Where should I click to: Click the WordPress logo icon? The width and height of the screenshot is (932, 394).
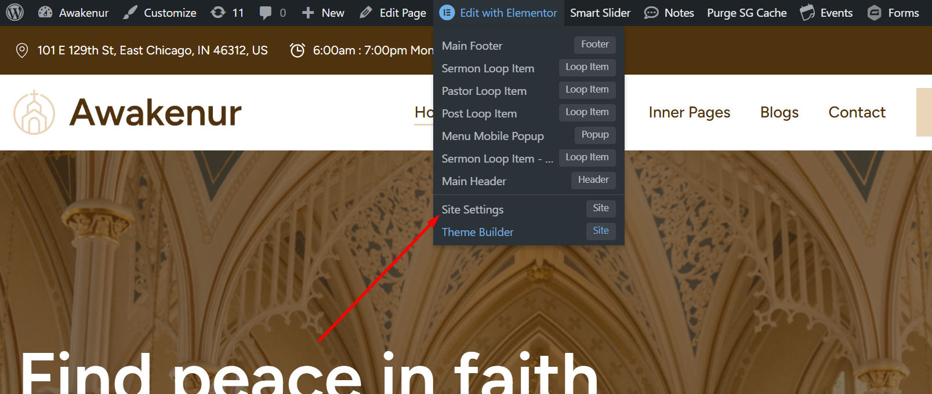15,13
